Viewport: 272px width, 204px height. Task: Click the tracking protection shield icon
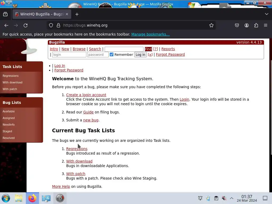51,25
